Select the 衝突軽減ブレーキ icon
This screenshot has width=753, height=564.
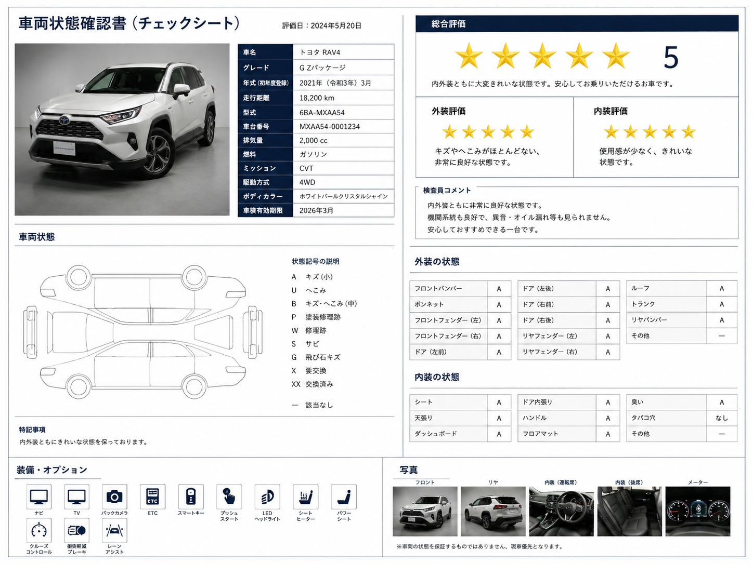tap(76, 530)
